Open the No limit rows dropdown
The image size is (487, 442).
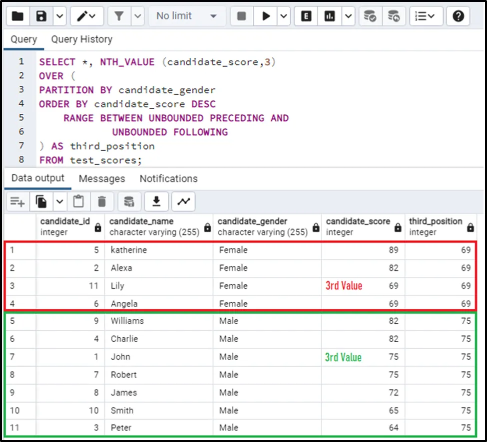(186, 16)
